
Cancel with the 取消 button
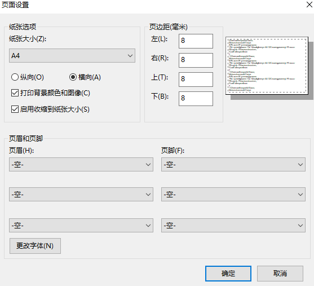point(280,274)
